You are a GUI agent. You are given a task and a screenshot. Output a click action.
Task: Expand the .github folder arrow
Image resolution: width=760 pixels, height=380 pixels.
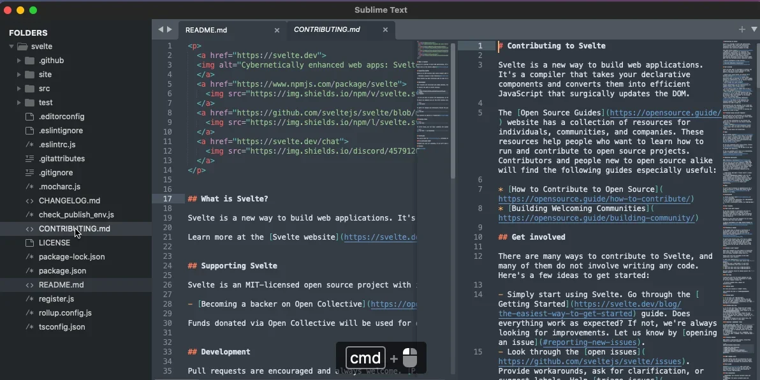pyautogui.click(x=19, y=61)
